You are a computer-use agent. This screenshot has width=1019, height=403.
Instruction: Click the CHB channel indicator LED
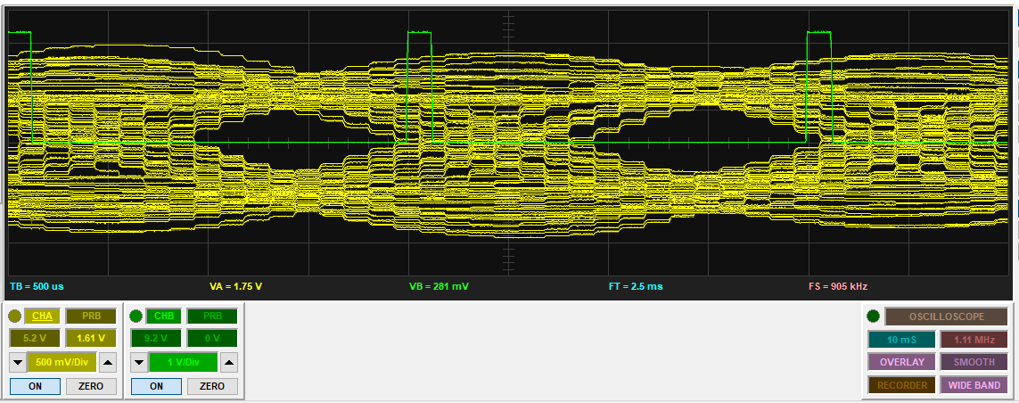(x=136, y=317)
